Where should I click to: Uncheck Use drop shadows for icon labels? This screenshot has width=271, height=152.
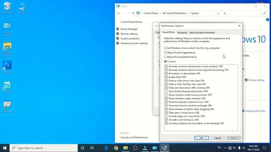click(x=166, y=123)
